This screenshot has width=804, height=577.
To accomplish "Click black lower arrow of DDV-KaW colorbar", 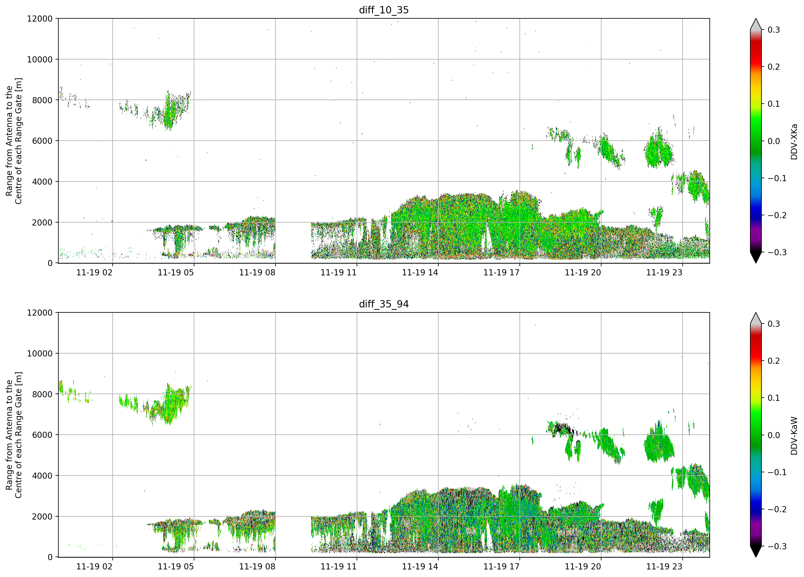I will click(x=756, y=552).
